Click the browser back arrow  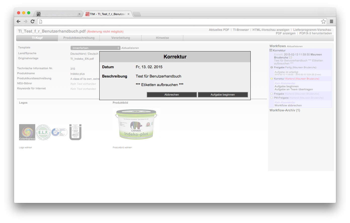18,22
